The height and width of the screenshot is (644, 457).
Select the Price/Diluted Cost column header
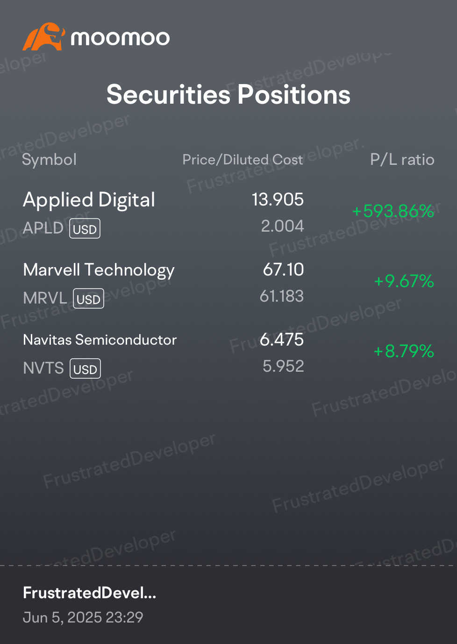[243, 160]
